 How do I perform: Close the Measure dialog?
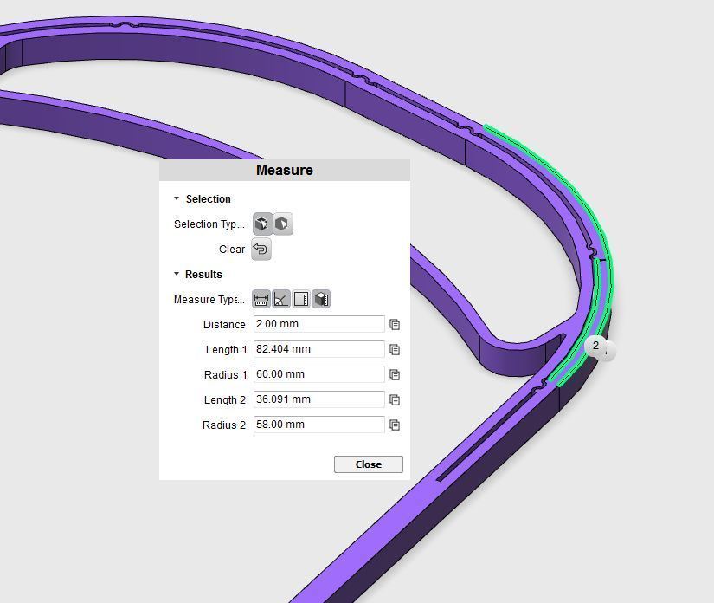369,464
